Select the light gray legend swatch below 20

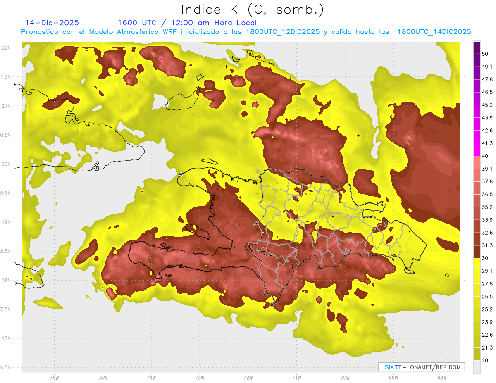(x=477, y=366)
